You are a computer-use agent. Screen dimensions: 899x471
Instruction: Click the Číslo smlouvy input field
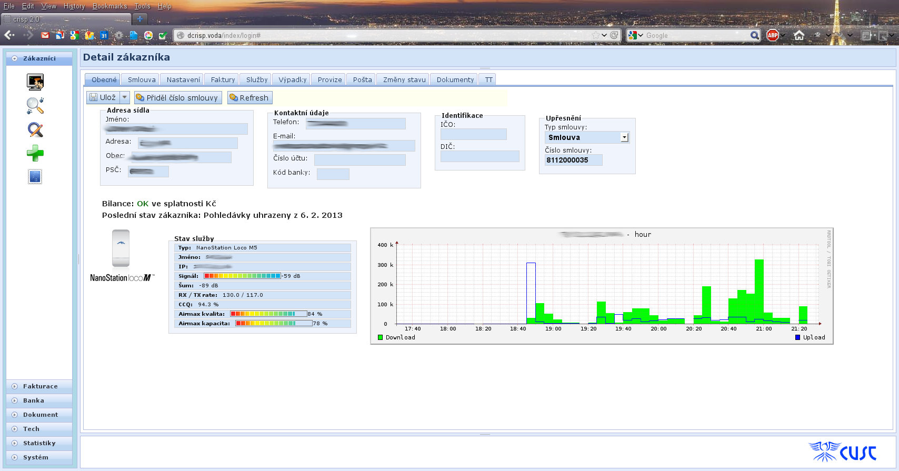(573, 160)
